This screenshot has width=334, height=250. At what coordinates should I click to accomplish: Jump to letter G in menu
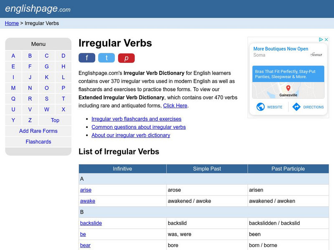click(x=47, y=67)
